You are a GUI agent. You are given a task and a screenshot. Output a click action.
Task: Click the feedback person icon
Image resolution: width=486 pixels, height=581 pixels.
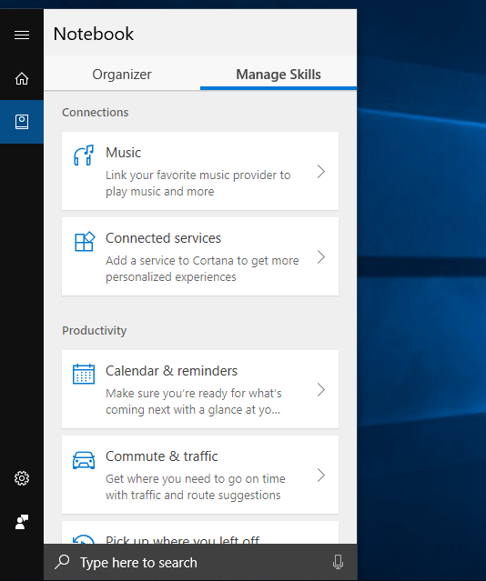click(22, 522)
